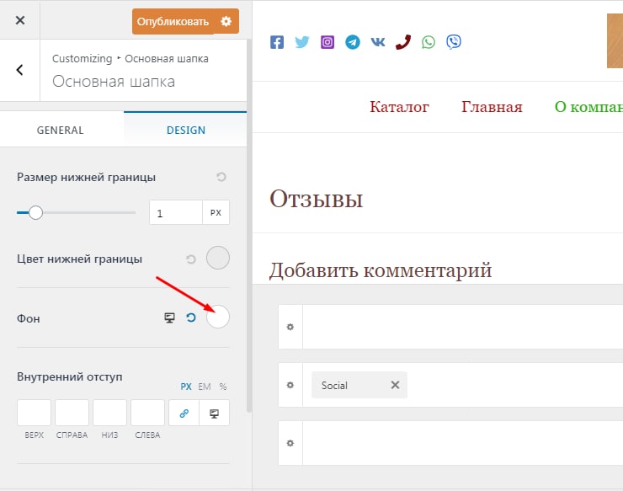Click the ВЕРХ padding input
Screen dimensions: 623x491
point(35,413)
